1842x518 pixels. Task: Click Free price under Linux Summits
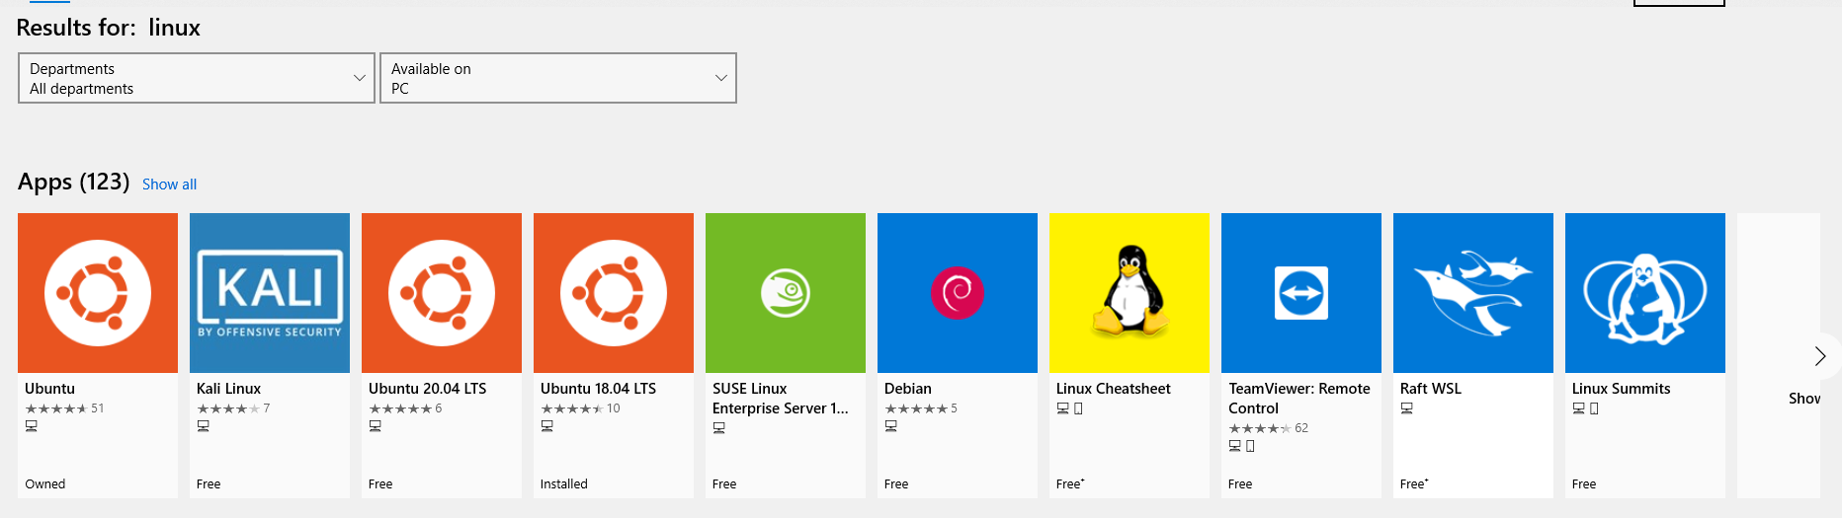pyautogui.click(x=1584, y=484)
